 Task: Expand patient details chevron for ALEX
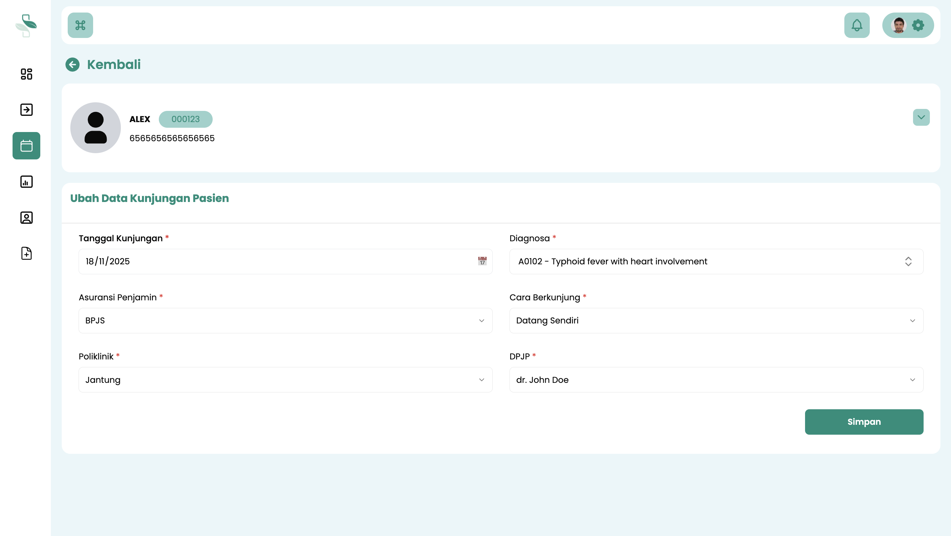(x=921, y=117)
